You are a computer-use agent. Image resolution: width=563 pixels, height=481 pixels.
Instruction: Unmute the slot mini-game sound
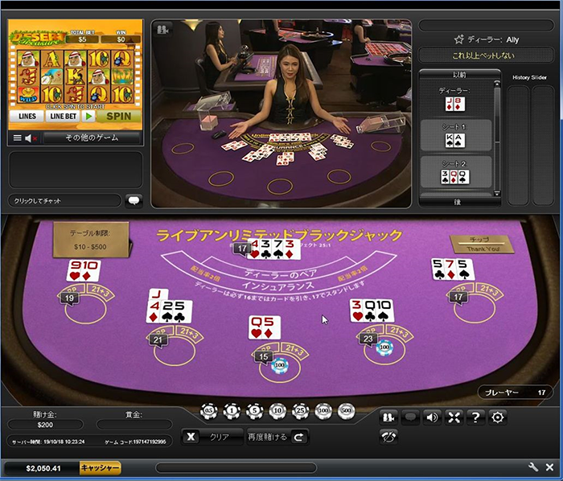(x=31, y=138)
